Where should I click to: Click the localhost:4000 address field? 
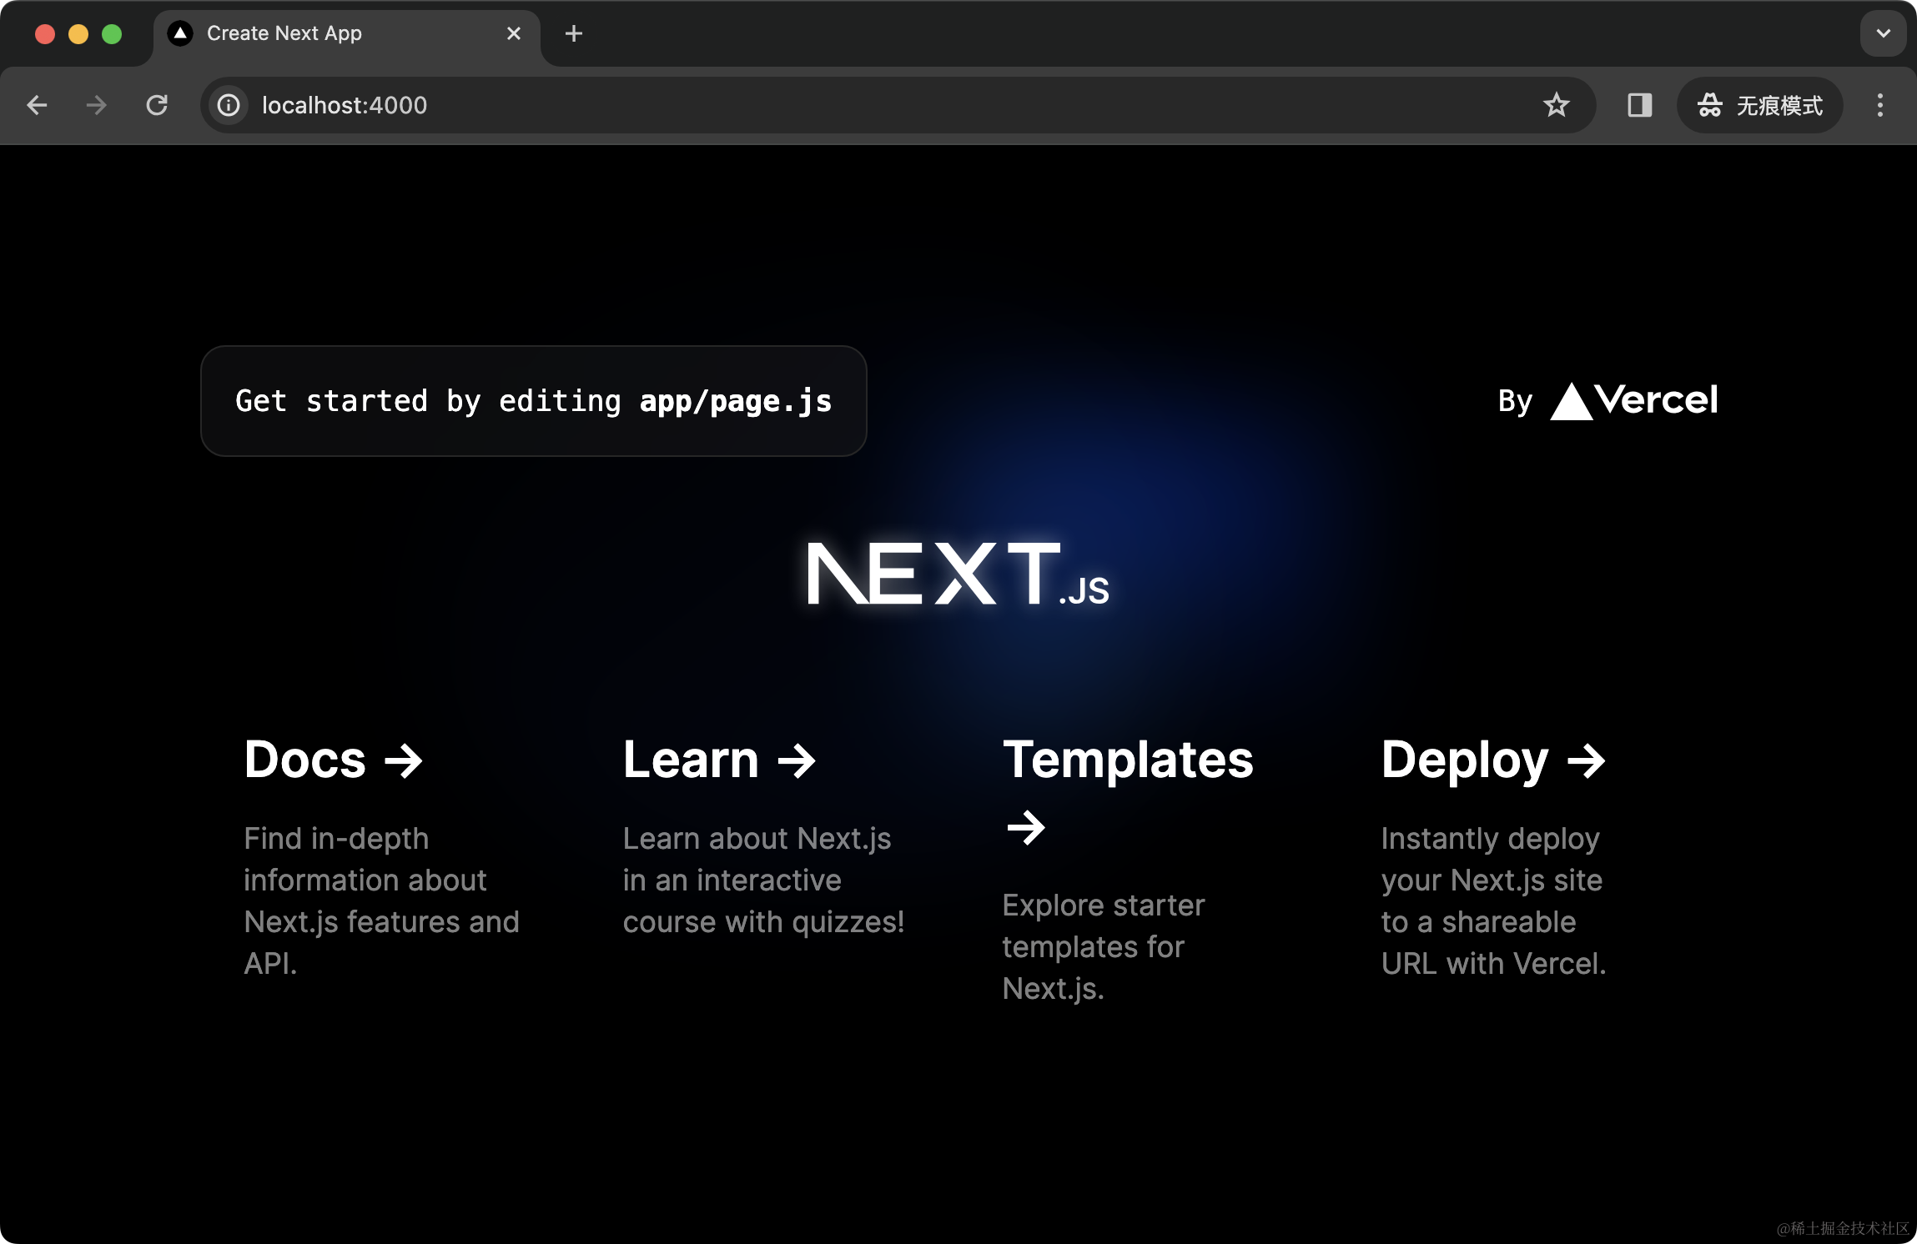pos(751,105)
